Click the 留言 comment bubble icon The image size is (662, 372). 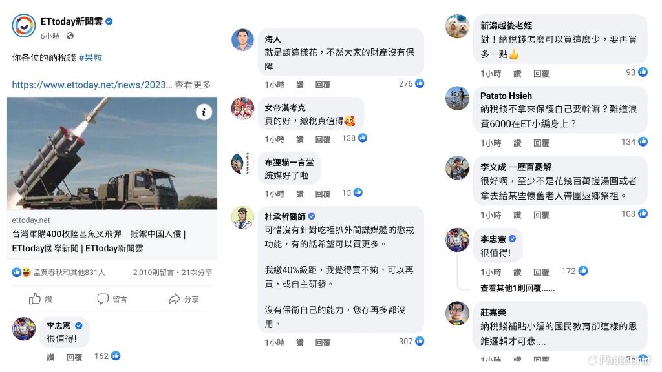click(103, 299)
